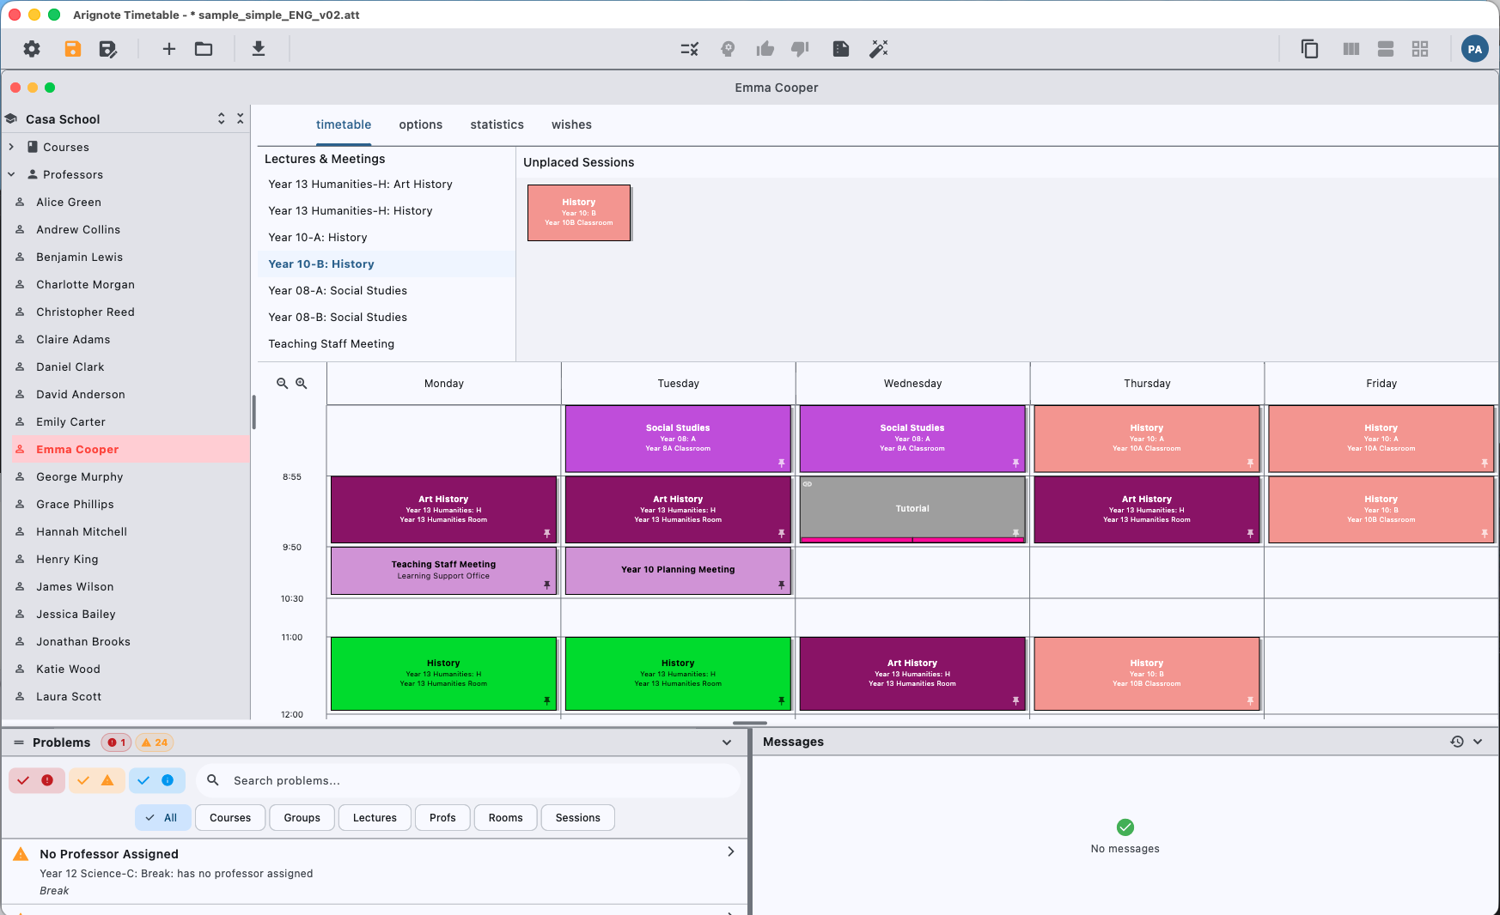The width and height of the screenshot is (1500, 915).
Task: Switch to column layout icon
Action: pyautogui.click(x=1351, y=49)
